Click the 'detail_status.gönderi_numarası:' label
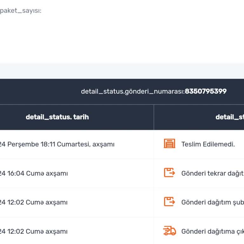The width and height of the screenshot is (244, 244). pos(133,91)
